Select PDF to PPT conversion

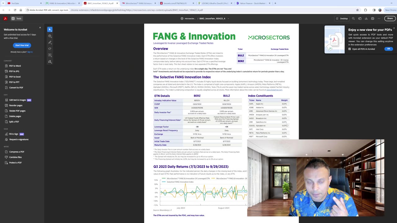14,82
